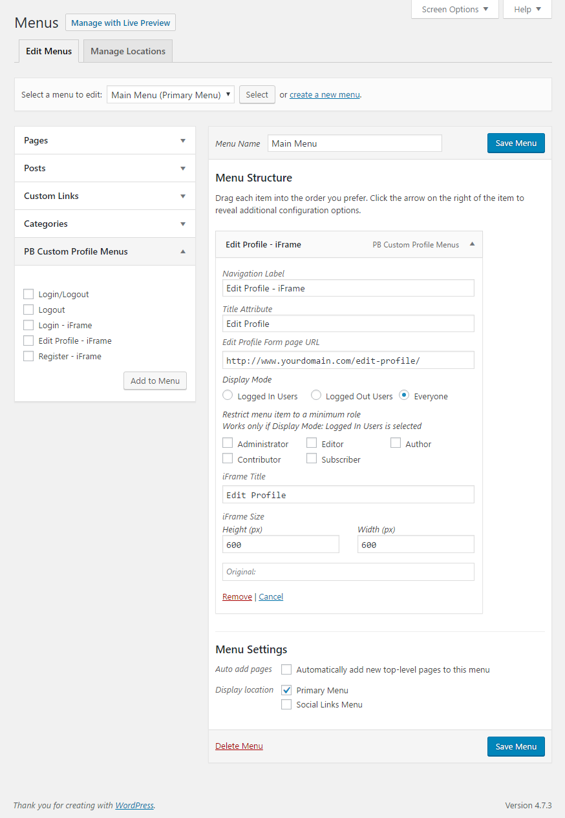The image size is (565, 818).
Task: Switch to the Manage Locations tab
Action: 128,51
